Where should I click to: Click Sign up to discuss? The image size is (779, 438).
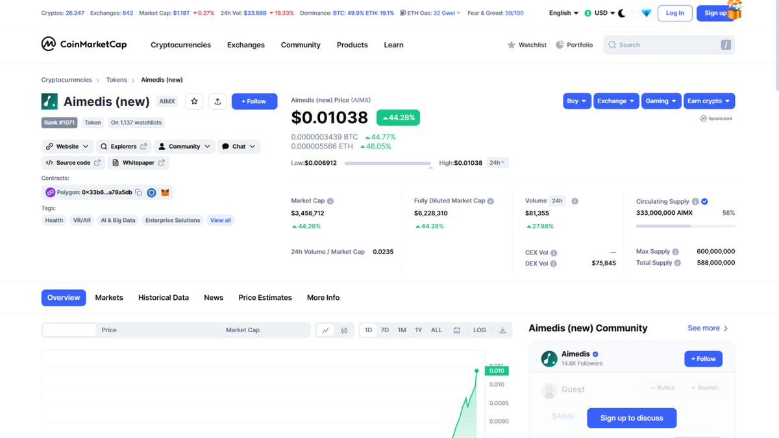point(632,418)
